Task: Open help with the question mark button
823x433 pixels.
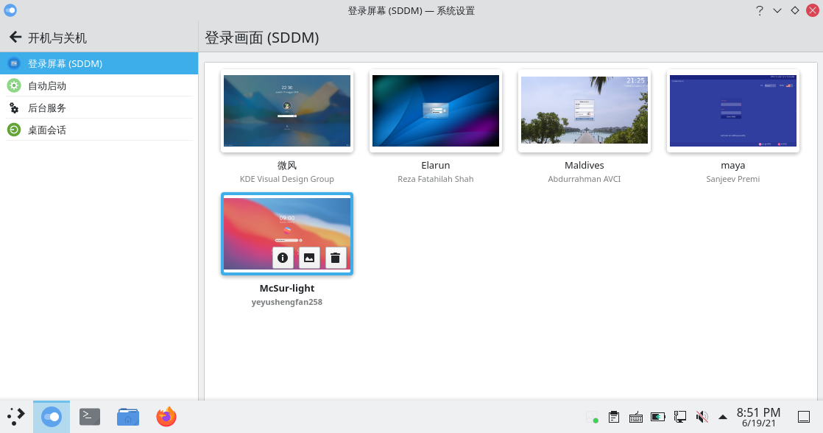Action: coord(760,10)
